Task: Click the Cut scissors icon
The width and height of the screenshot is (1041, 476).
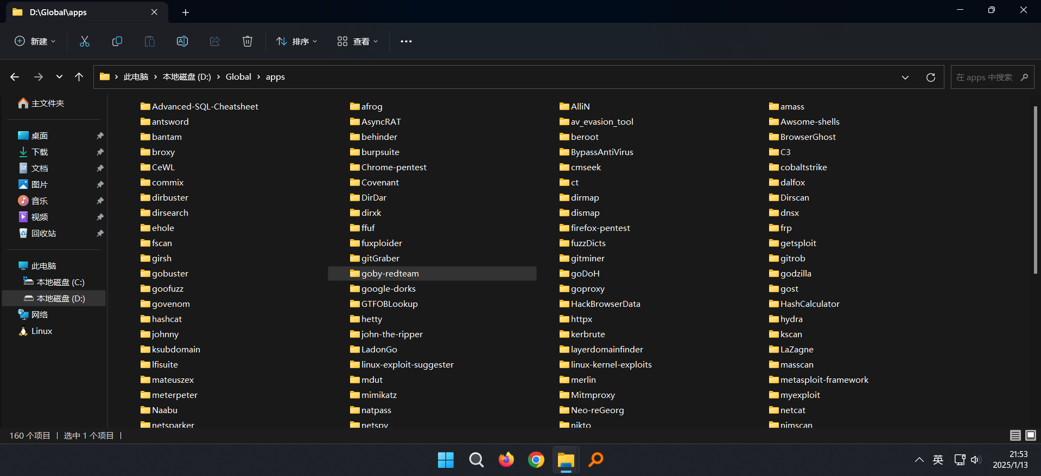Action: (85, 41)
